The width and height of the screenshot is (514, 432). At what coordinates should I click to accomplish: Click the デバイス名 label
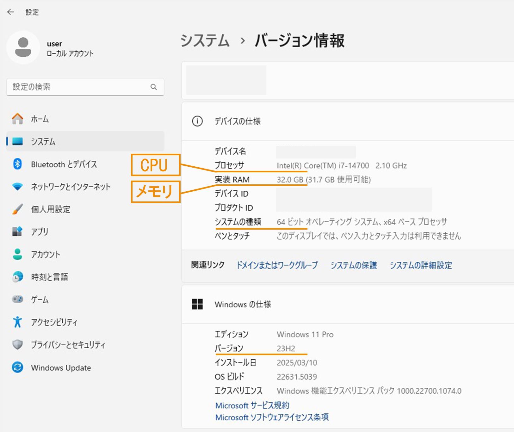click(230, 151)
